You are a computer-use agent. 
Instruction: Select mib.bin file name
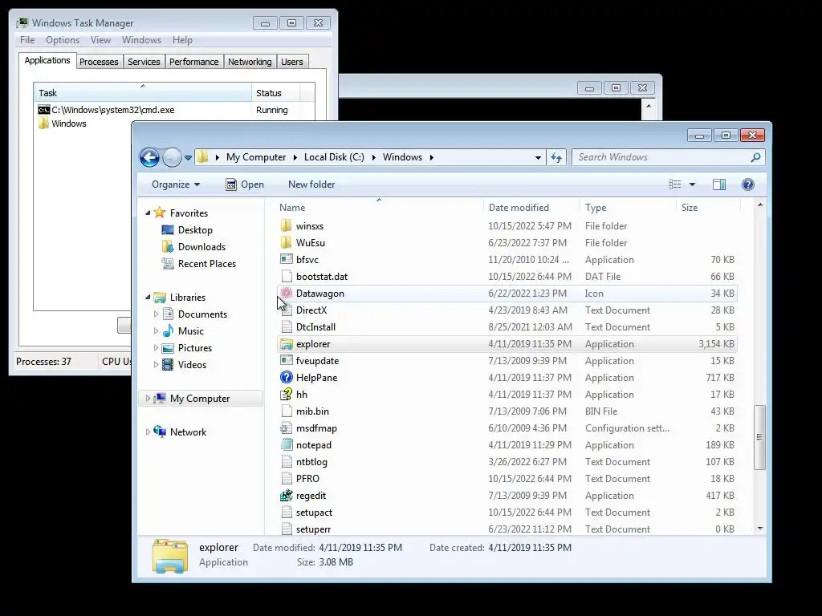312,411
